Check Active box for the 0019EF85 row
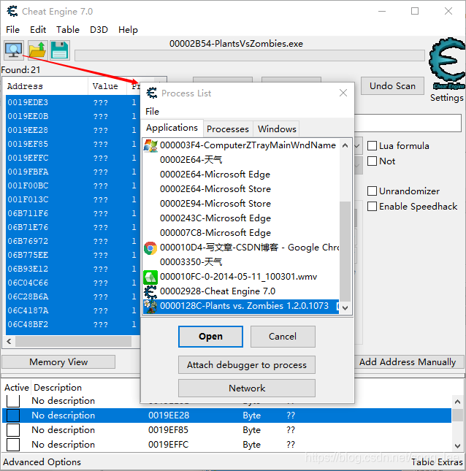Viewport: 466px width, 471px height. point(13,430)
